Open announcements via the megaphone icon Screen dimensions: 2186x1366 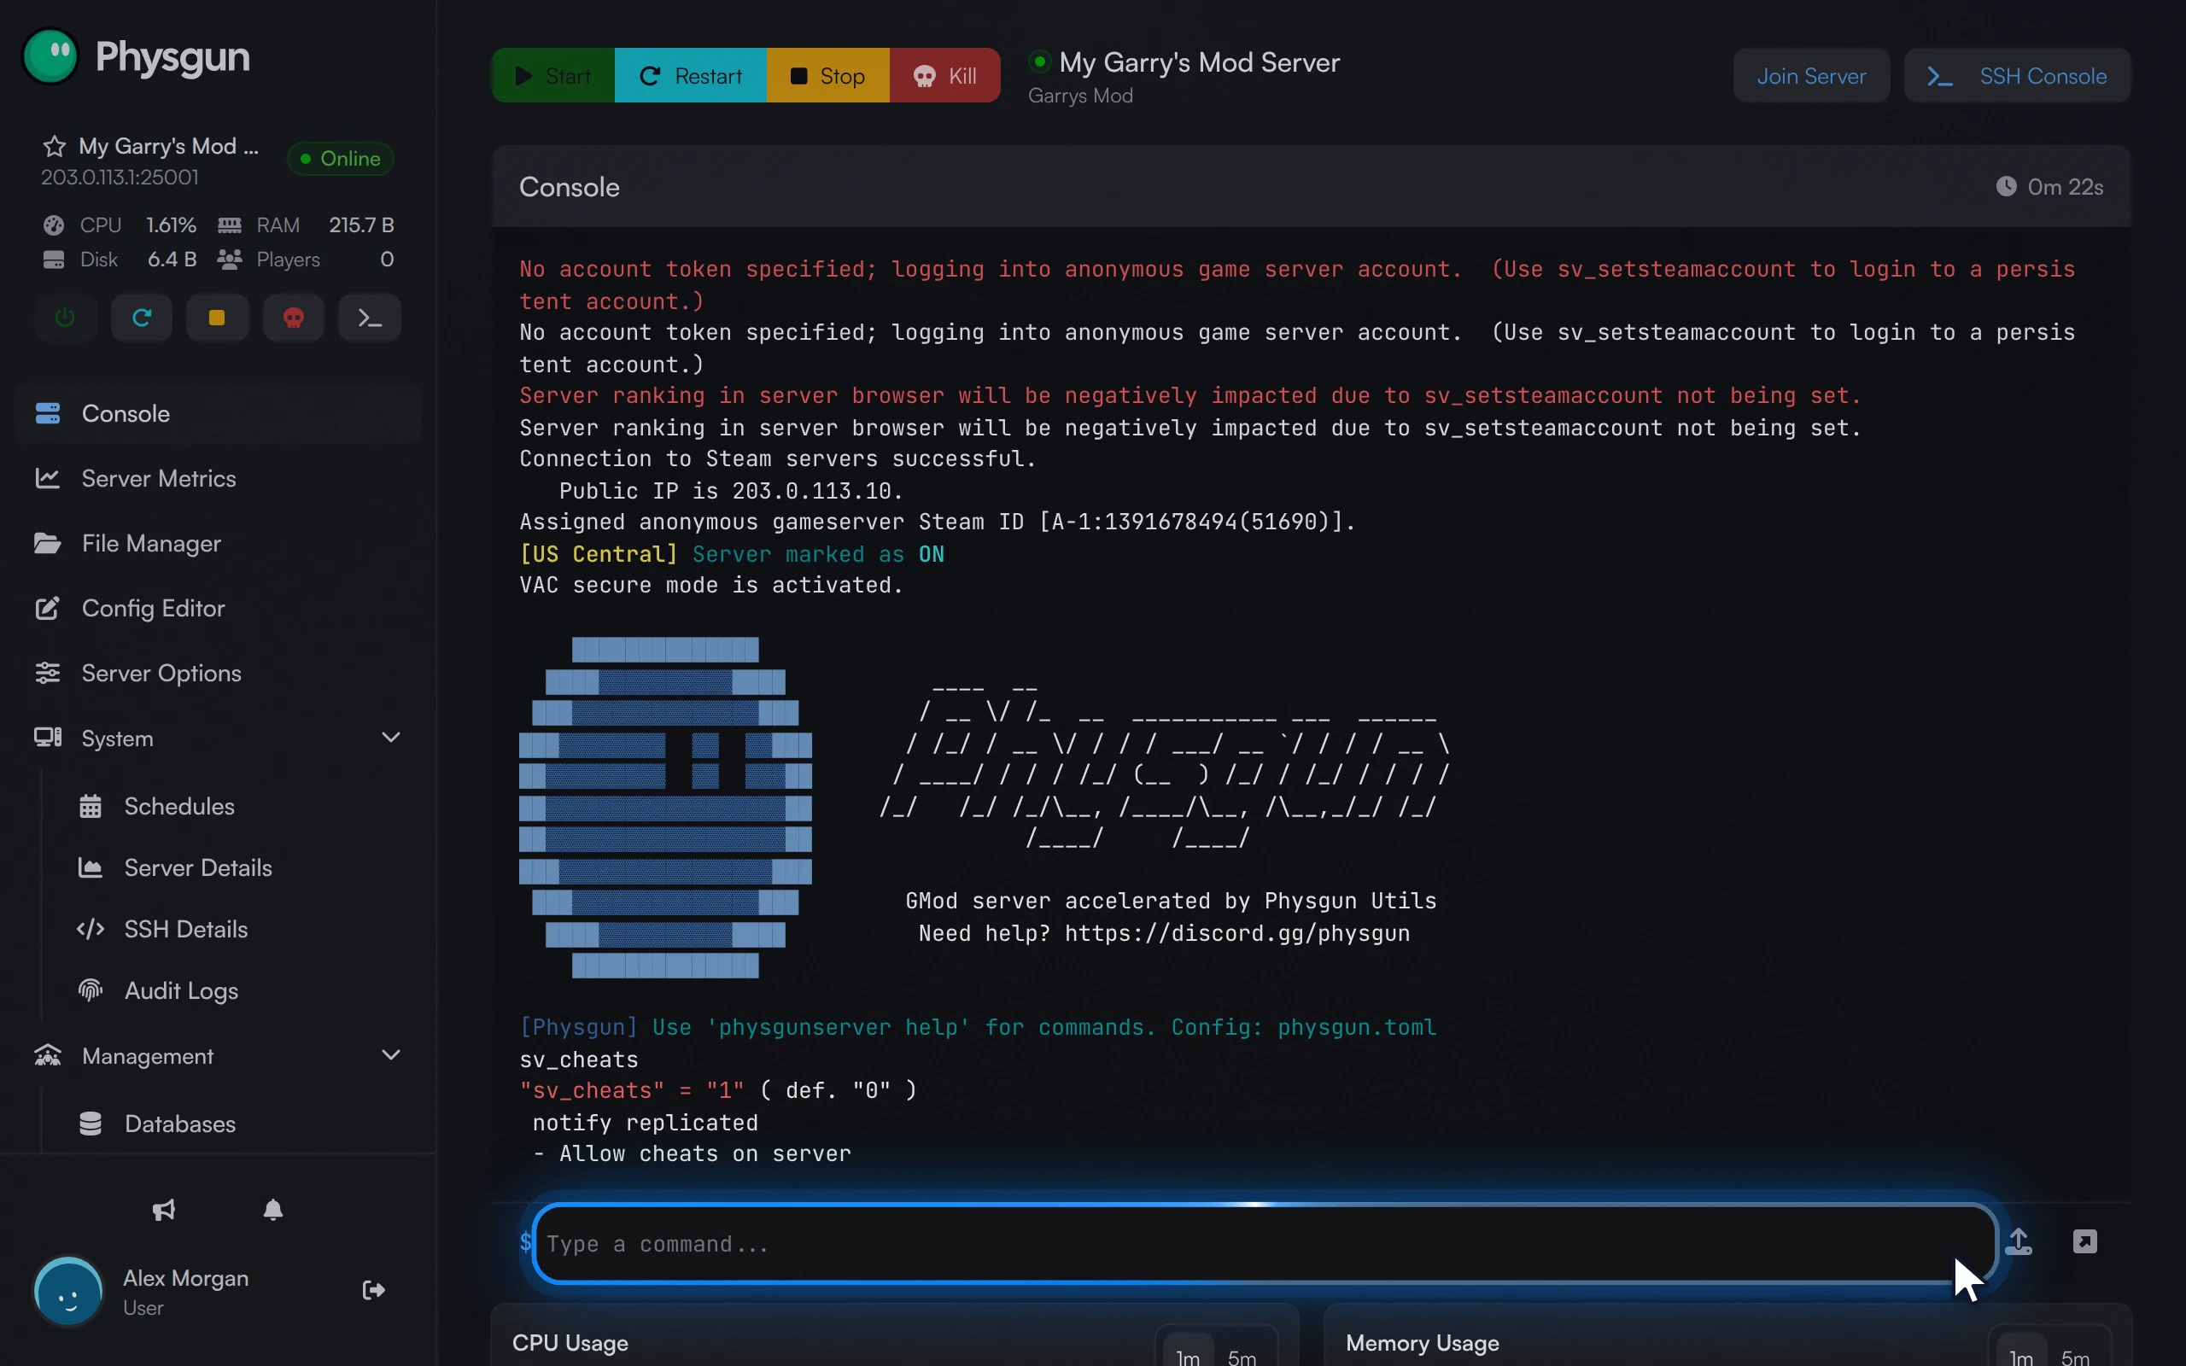point(163,1210)
